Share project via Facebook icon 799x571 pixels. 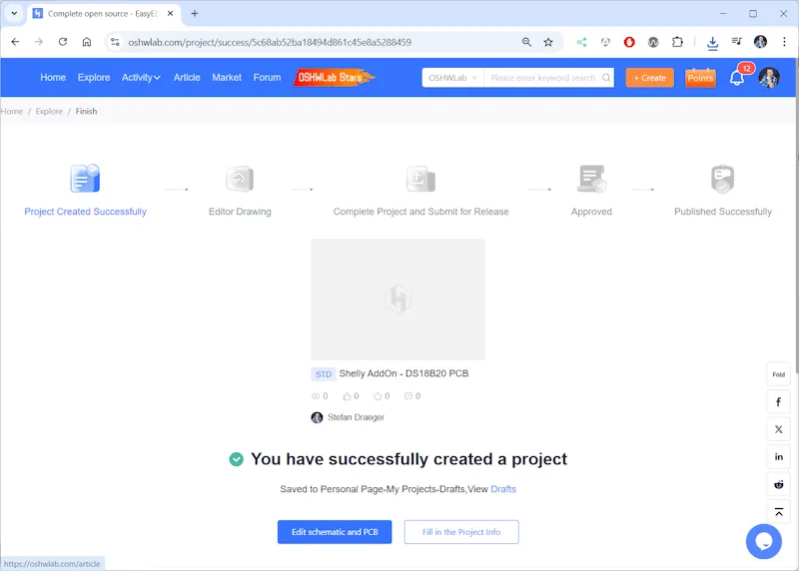[x=778, y=402]
